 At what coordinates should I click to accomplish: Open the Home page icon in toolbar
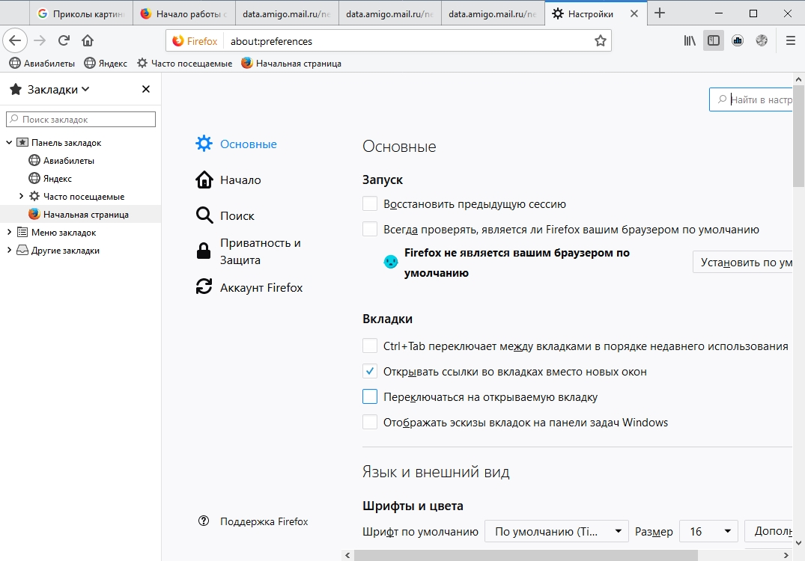pyautogui.click(x=88, y=40)
